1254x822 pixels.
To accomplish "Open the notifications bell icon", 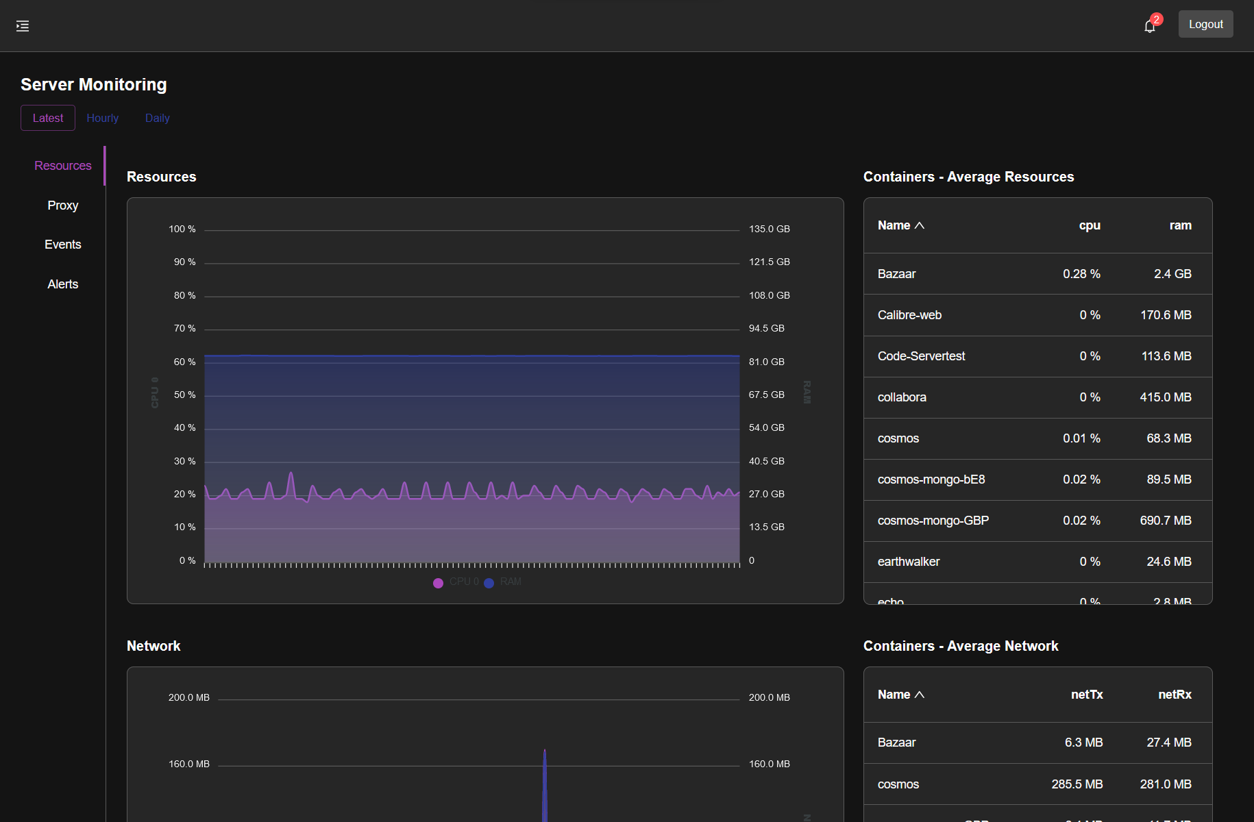I will (x=1149, y=27).
